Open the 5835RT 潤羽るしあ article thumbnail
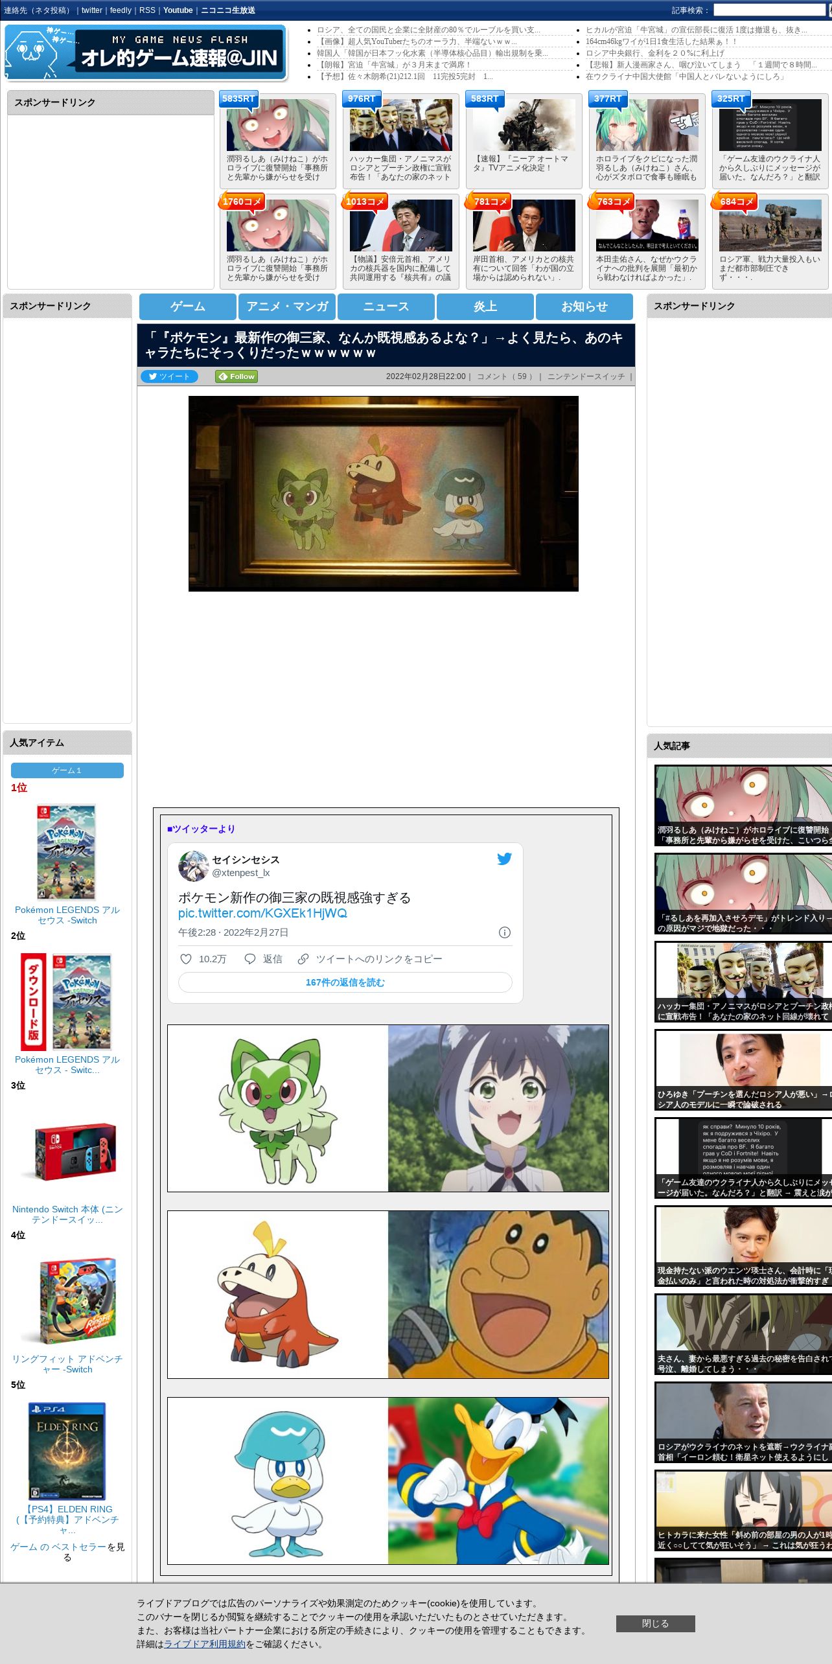This screenshot has height=1664, width=832. pos(278,125)
